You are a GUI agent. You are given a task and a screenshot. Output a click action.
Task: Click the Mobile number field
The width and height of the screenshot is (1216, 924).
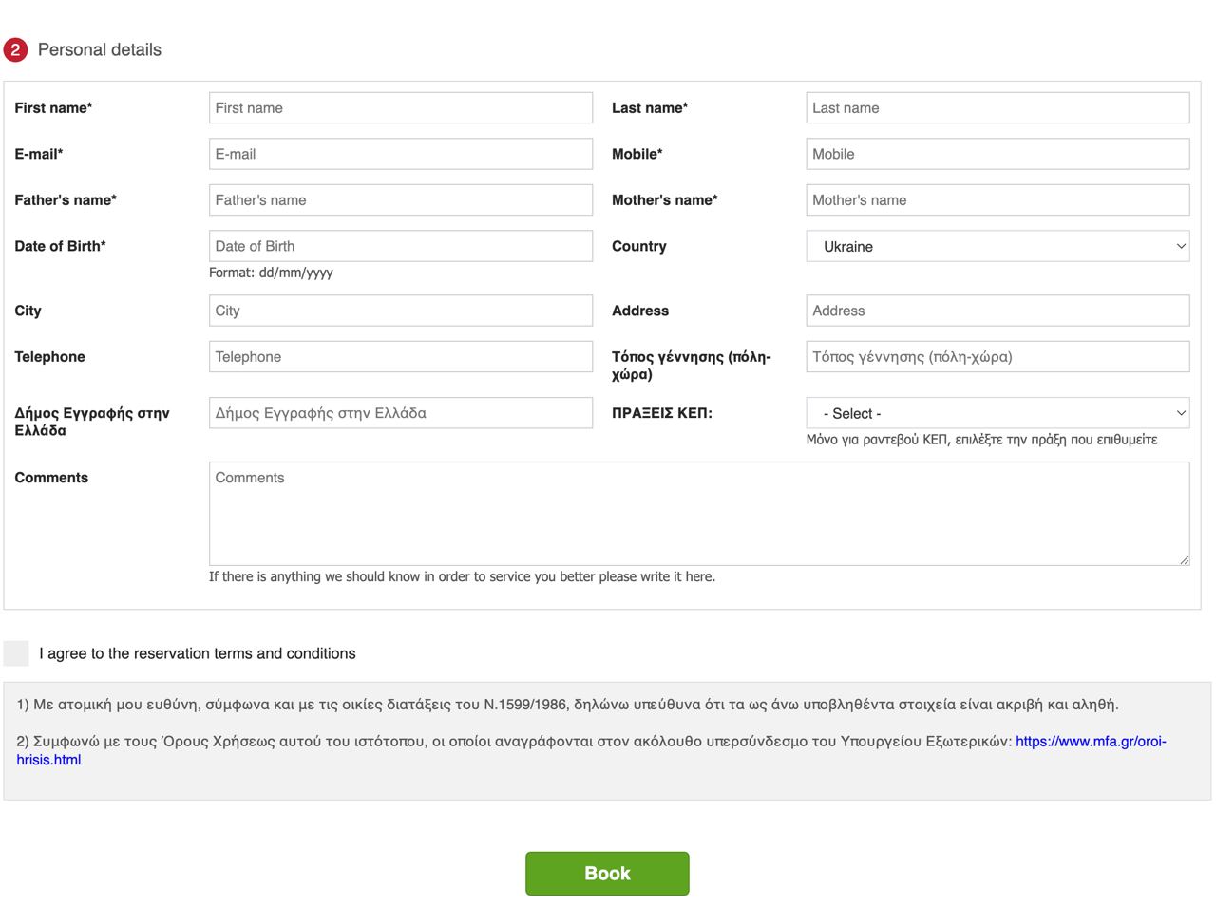pos(997,154)
